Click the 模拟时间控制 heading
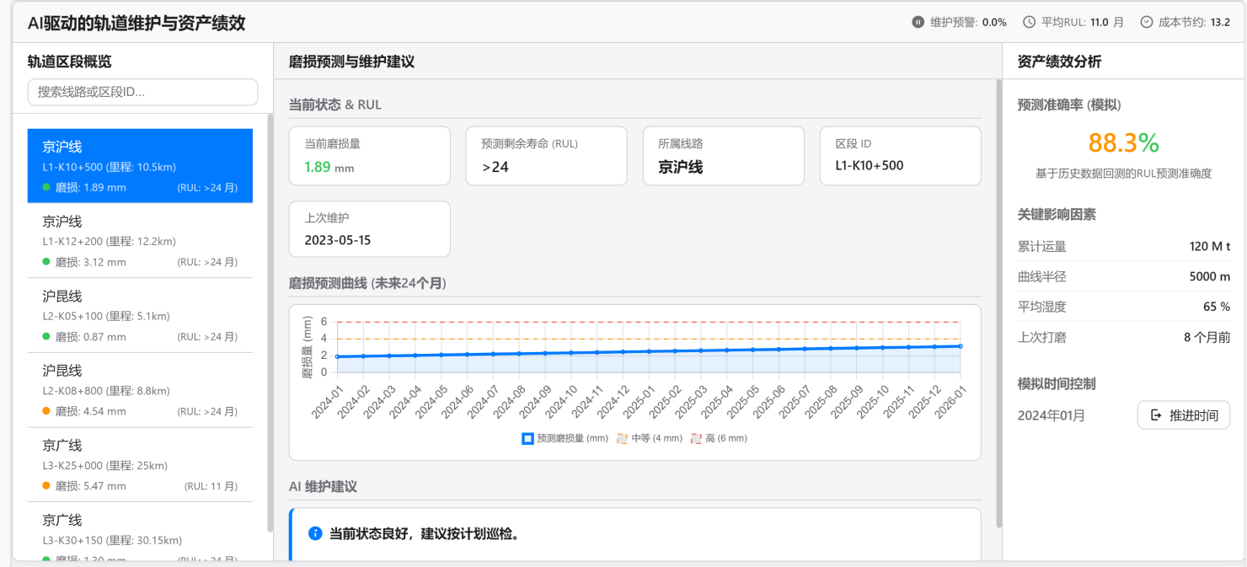This screenshot has width=1247, height=567. point(1057,383)
